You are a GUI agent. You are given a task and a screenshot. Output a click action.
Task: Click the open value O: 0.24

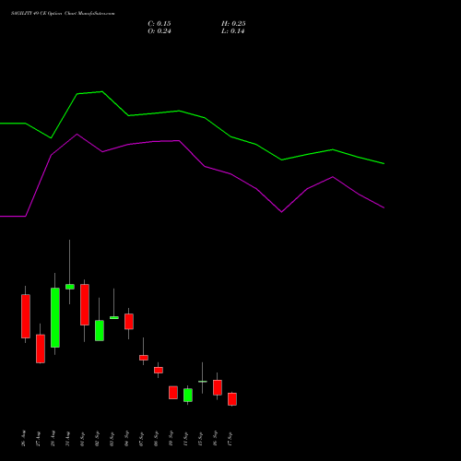pyautogui.click(x=160, y=31)
